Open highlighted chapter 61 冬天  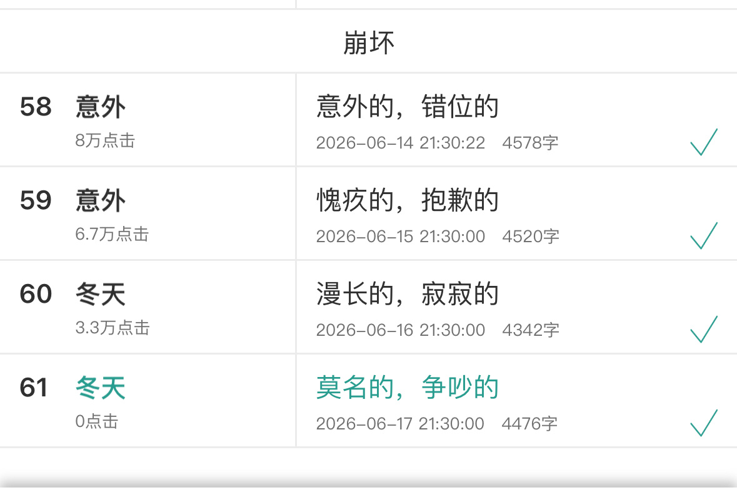tap(101, 388)
